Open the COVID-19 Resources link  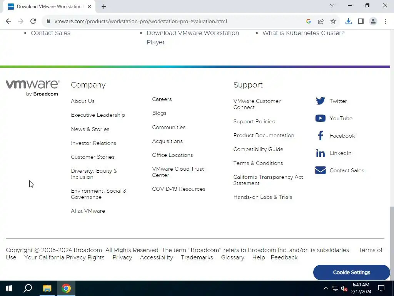click(x=179, y=189)
